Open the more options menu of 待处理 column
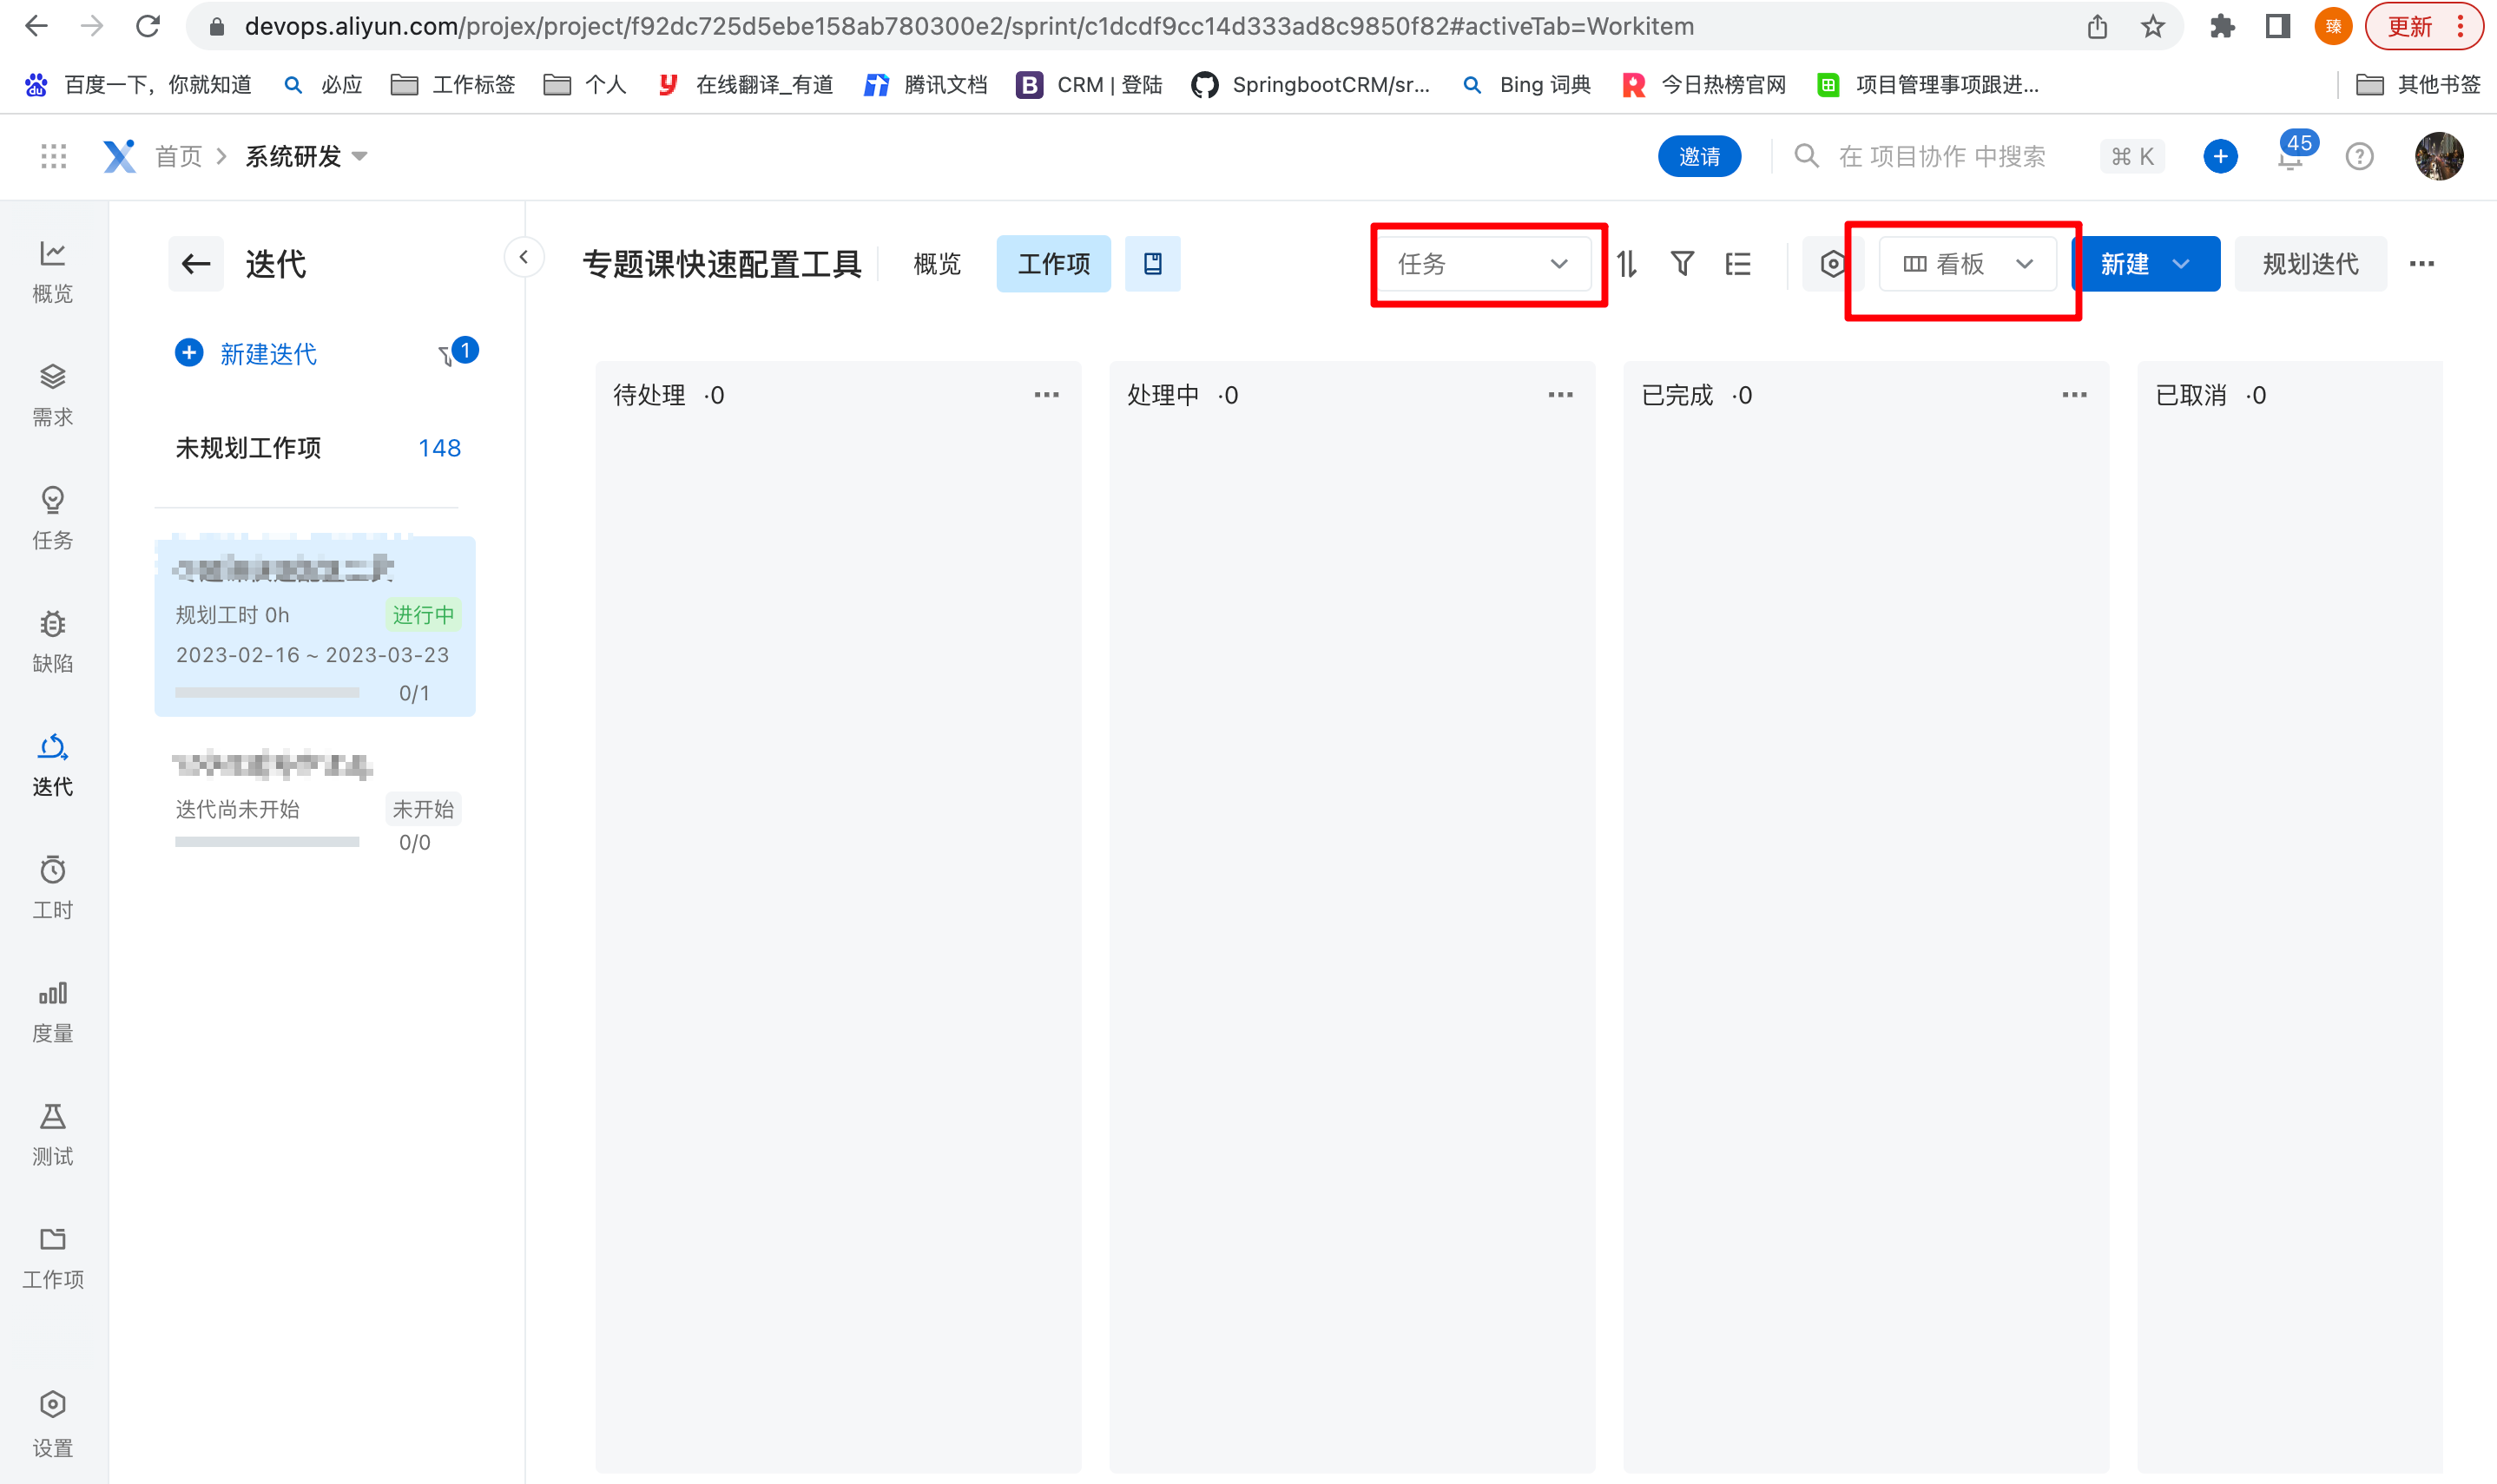The image size is (2497, 1484). point(1046,395)
